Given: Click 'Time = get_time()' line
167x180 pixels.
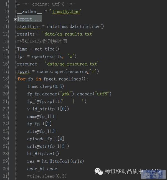Looking at the screenshot, I should [x=38, y=49].
